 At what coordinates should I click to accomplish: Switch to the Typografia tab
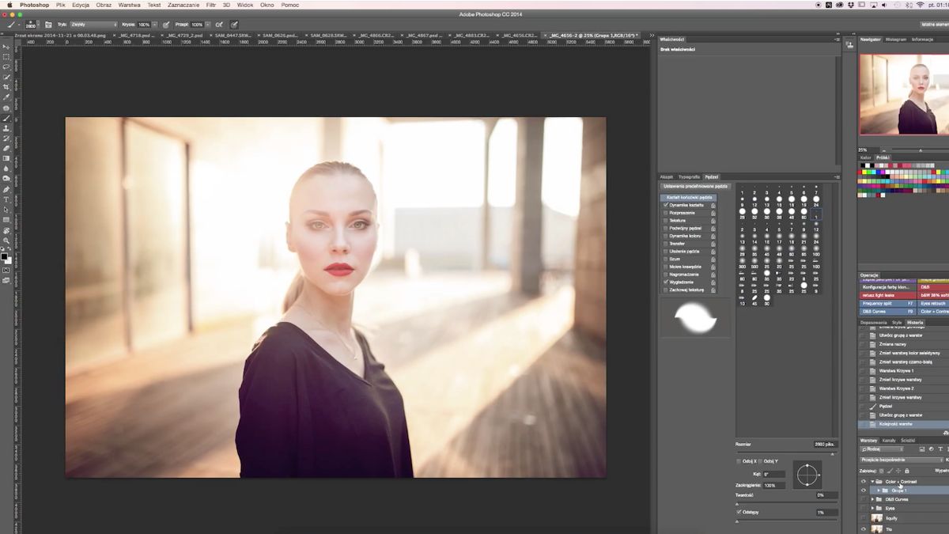pos(689,176)
